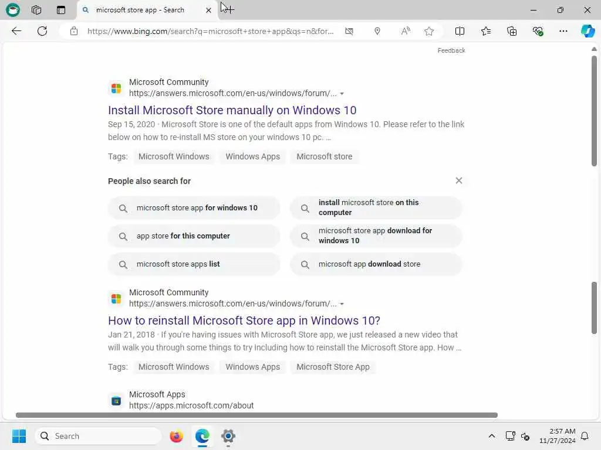
Task: Open How to reinstall Microsoft Store app link
Action: pos(244,321)
